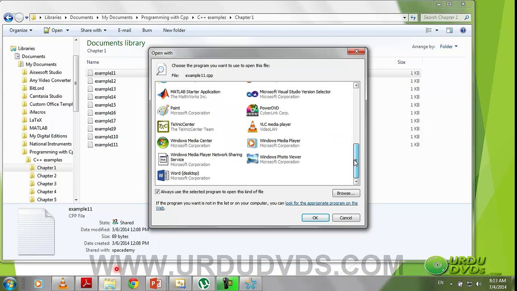Image resolution: width=517 pixels, height=291 pixels.
Task: Click the EN language indicator in taskbar
Action: pos(441,283)
